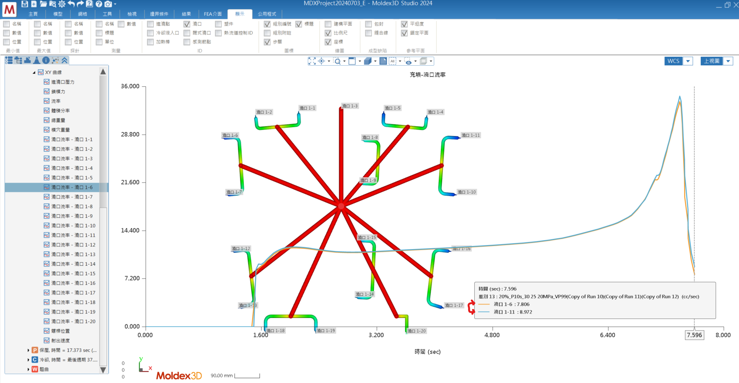This screenshot has width=739, height=383.
Task: Click the solid cube display icon
Action: 368,61
